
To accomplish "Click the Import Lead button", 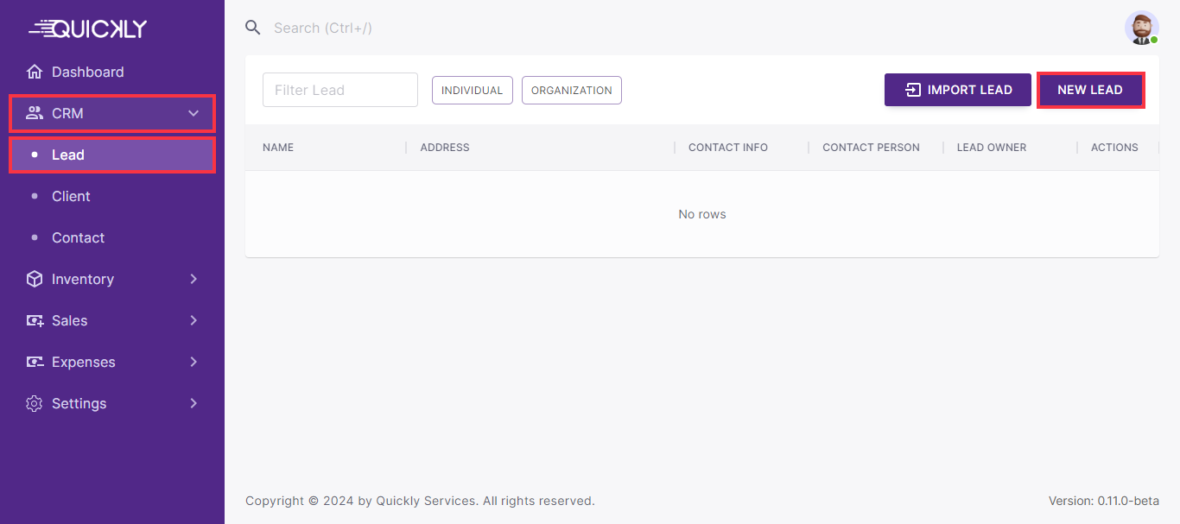I will tap(957, 90).
